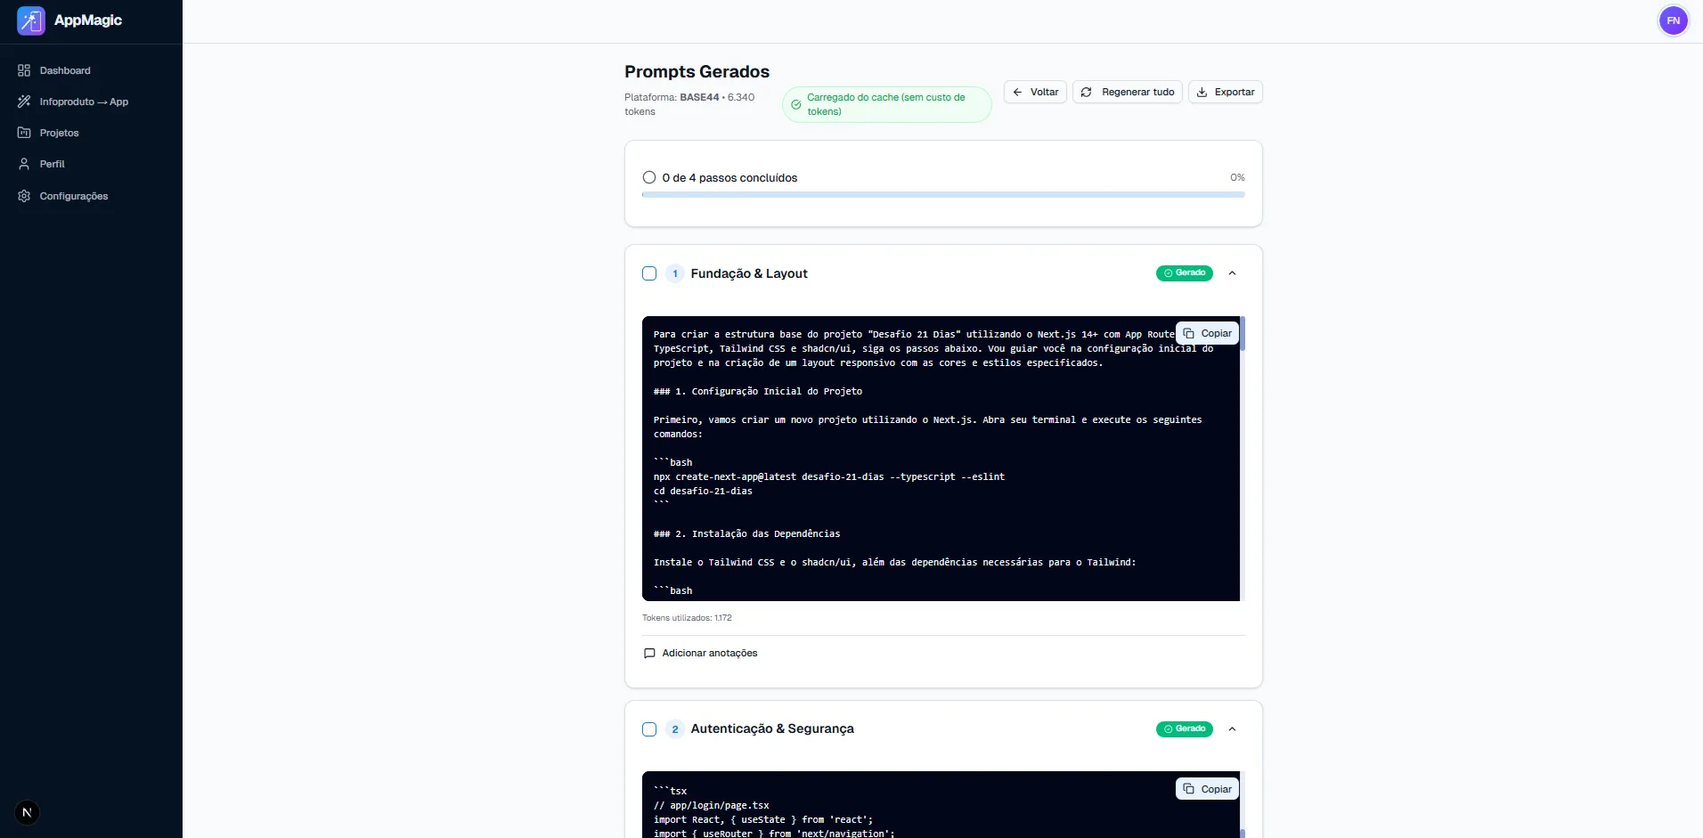Viewport: 1703px width, 838px height.
Task: Open the FN profile avatar menu
Action: coord(1674,20)
